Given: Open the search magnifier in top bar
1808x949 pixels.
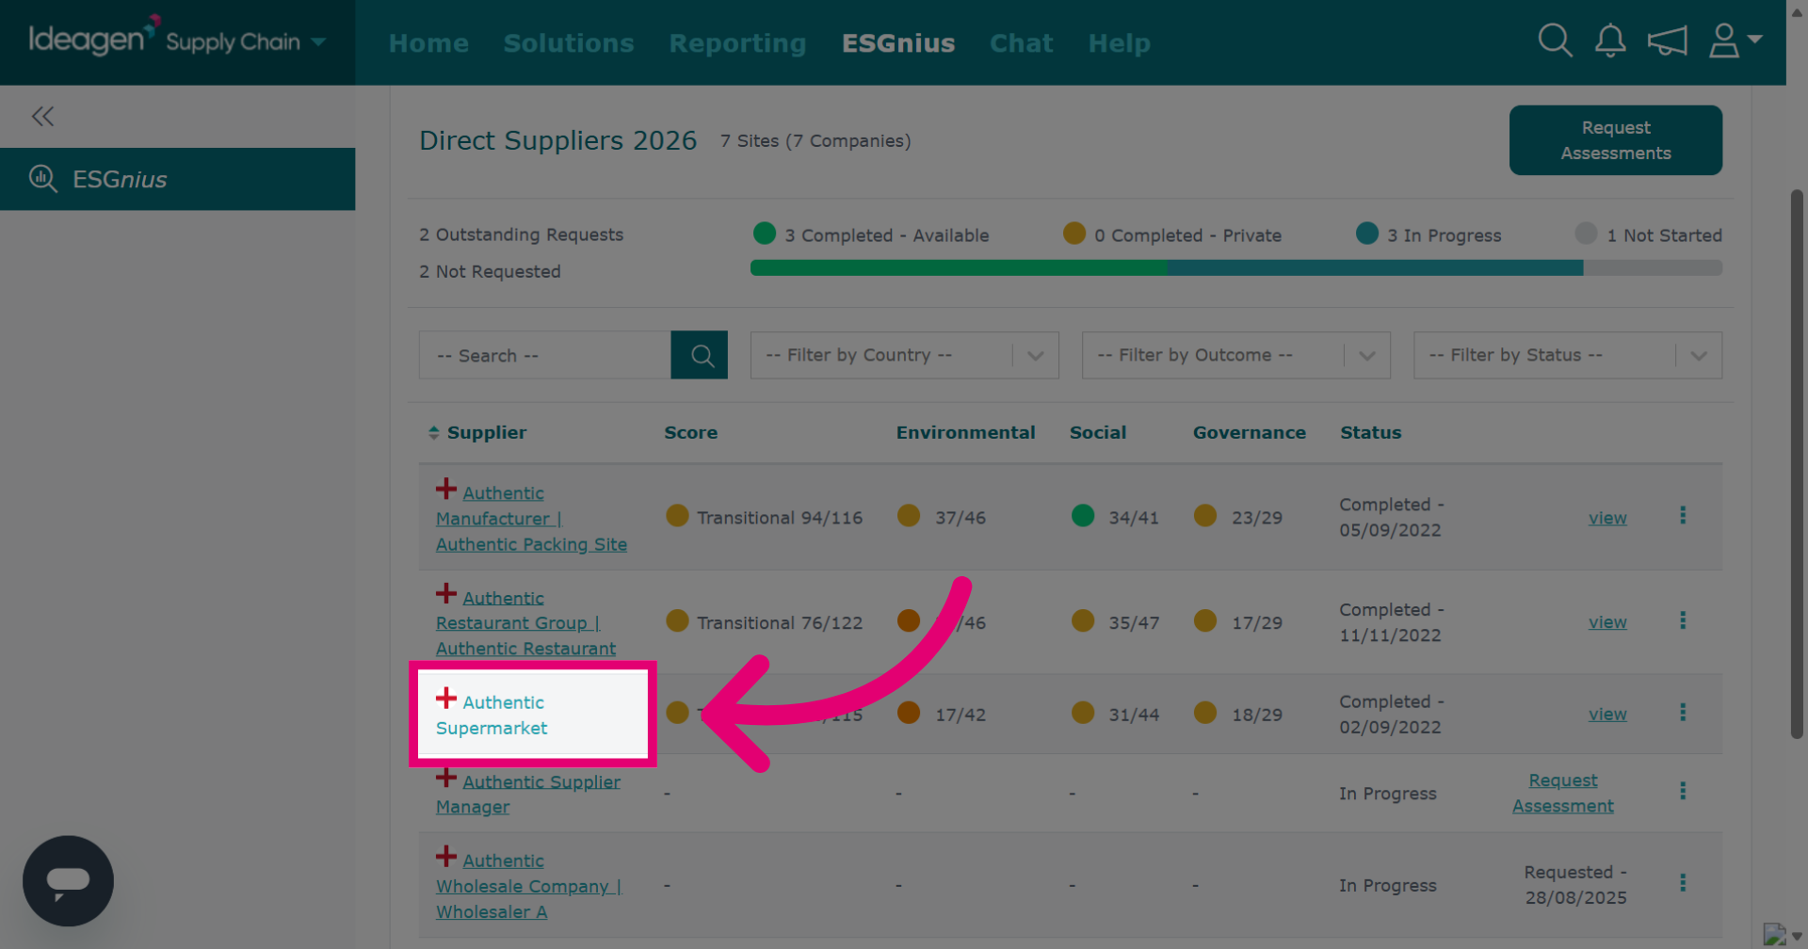Looking at the screenshot, I should point(1555,40).
